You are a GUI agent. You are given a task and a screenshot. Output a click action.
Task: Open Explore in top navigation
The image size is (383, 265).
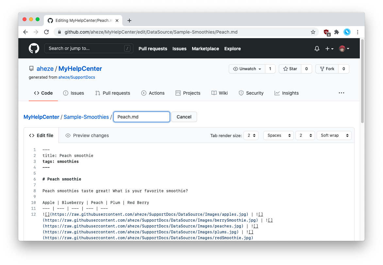pyautogui.click(x=233, y=49)
